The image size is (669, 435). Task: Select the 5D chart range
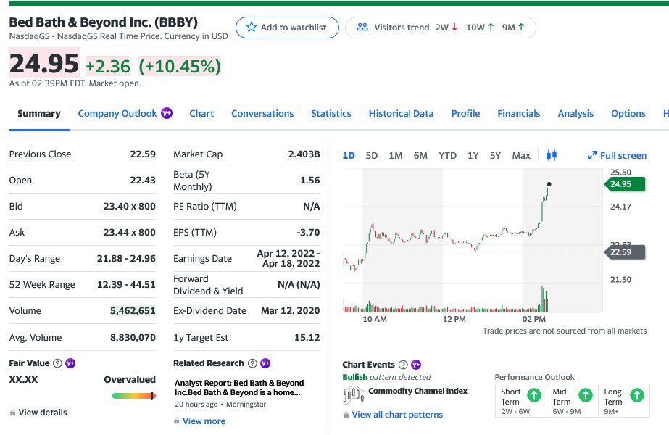point(372,155)
